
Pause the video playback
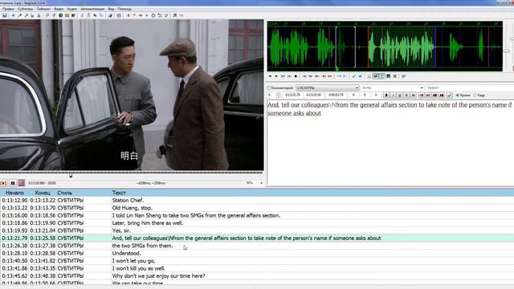[x=13, y=183]
